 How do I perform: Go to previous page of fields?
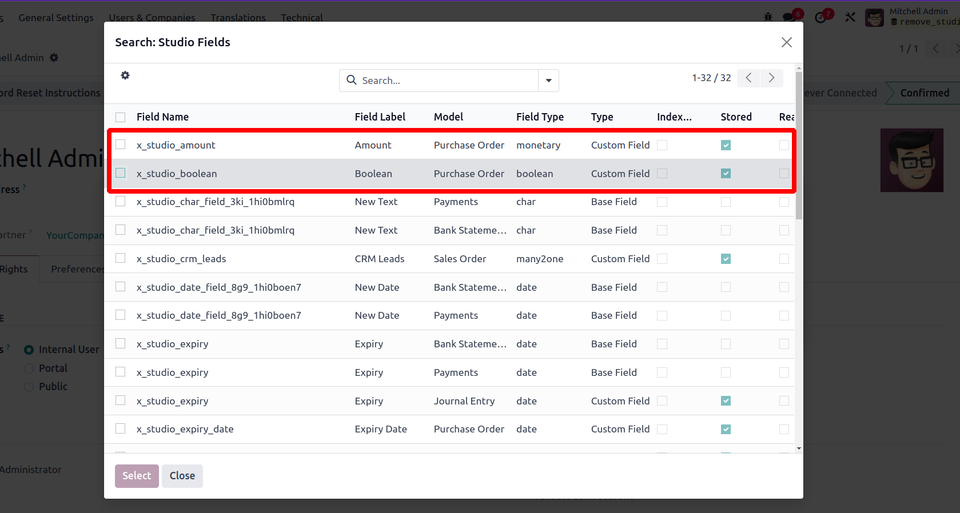point(748,78)
